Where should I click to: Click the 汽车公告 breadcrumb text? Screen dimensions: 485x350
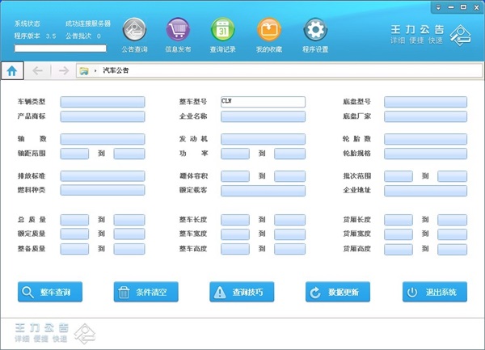click(x=116, y=70)
